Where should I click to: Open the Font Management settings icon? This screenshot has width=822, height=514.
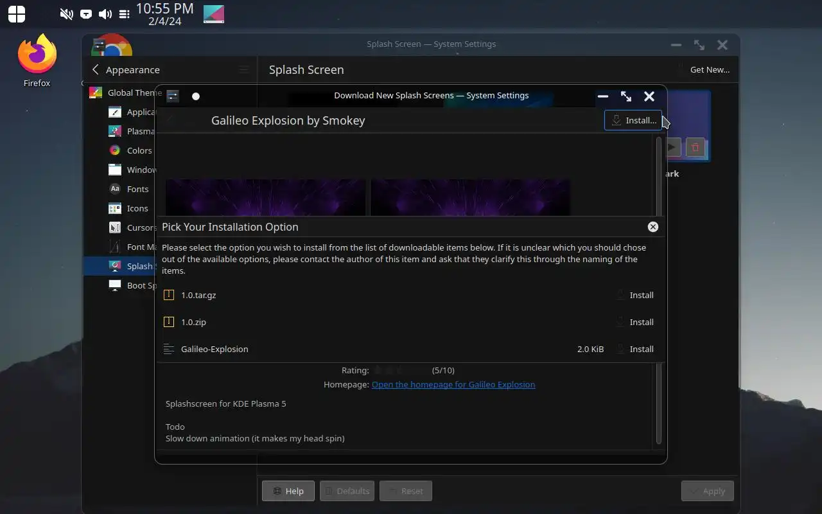coord(115,247)
